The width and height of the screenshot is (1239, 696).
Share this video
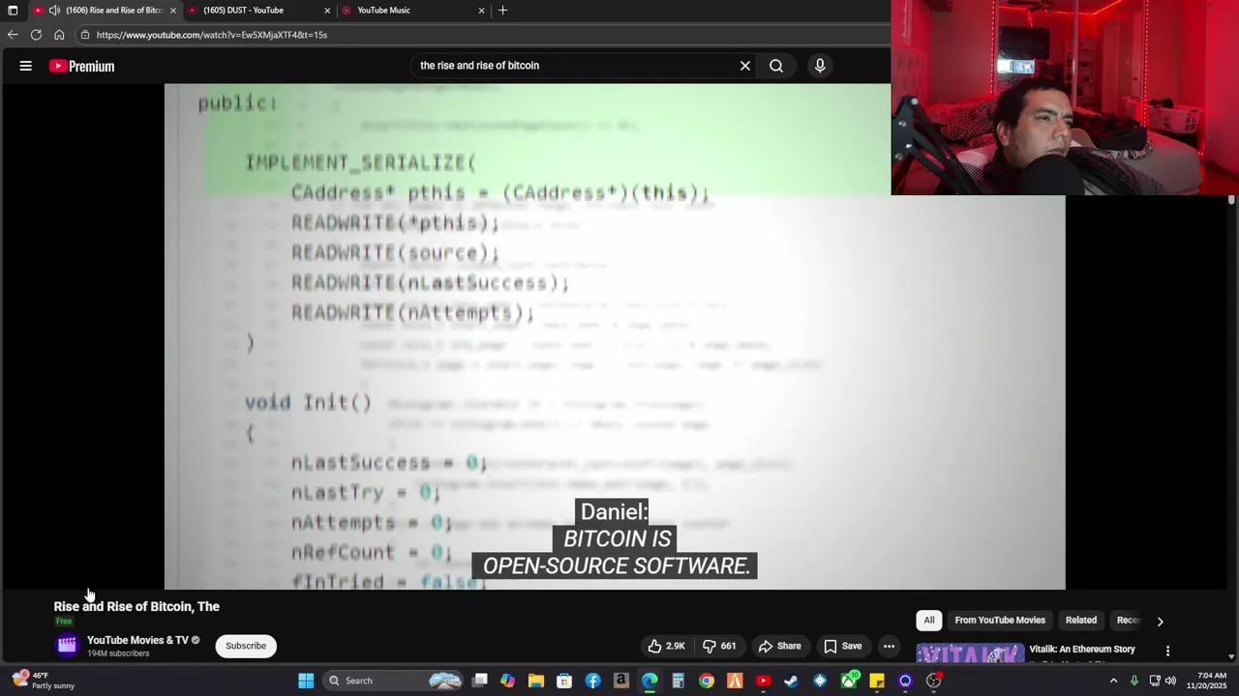coord(780,646)
